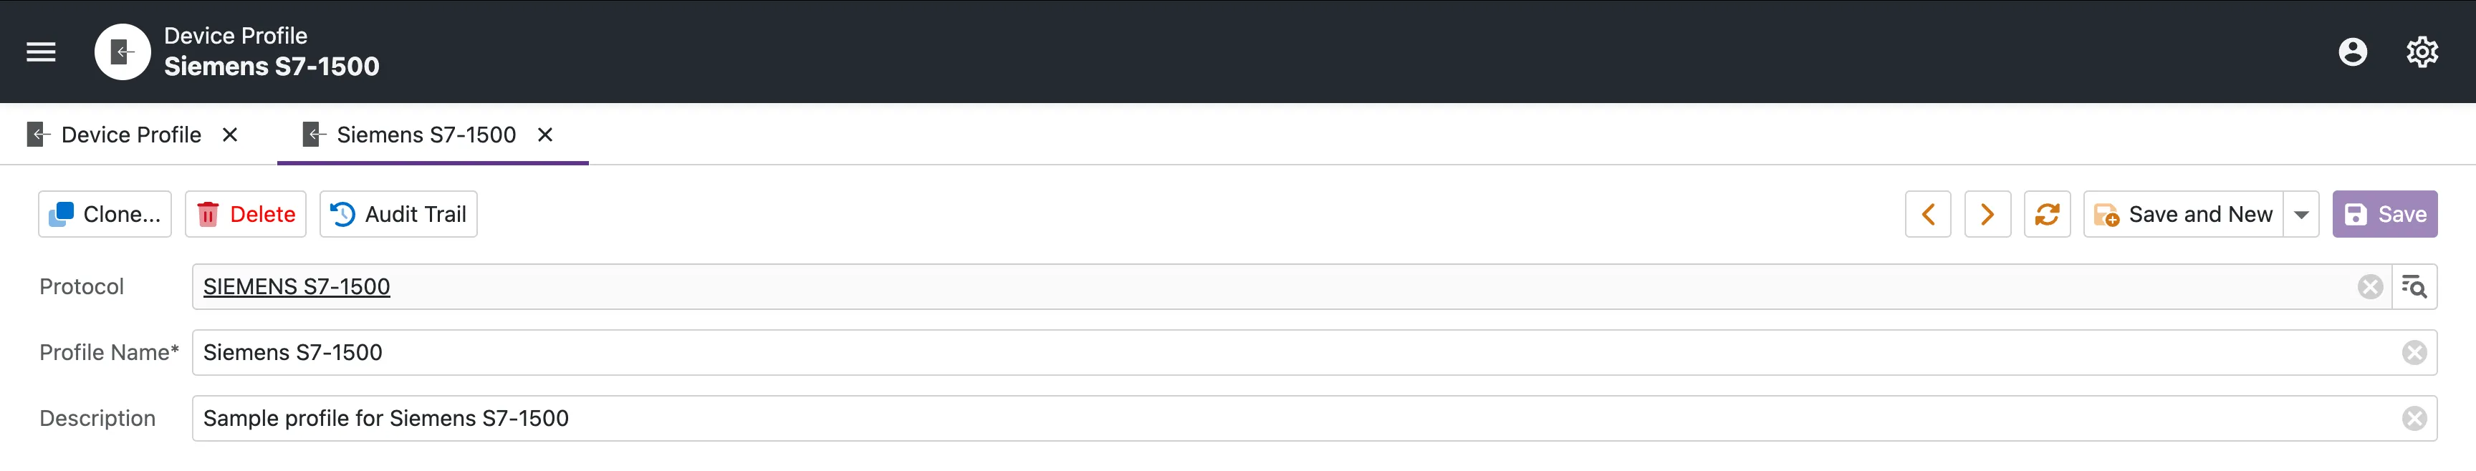The image size is (2476, 471).
Task: Go to the next record arrow
Action: pos(1987,214)
